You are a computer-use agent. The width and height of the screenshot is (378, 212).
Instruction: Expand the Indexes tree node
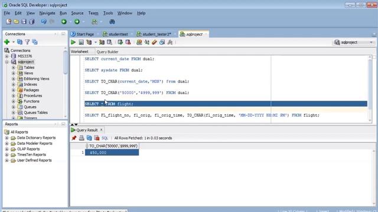click(x=14, y=84)
